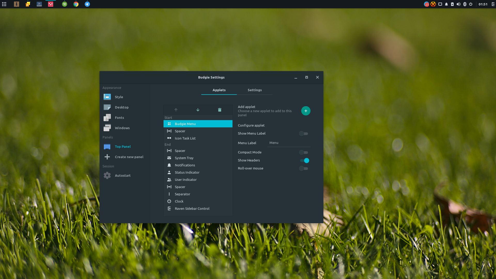
Task: Select the Notifications applet in the list
Action: click(198, 165)
